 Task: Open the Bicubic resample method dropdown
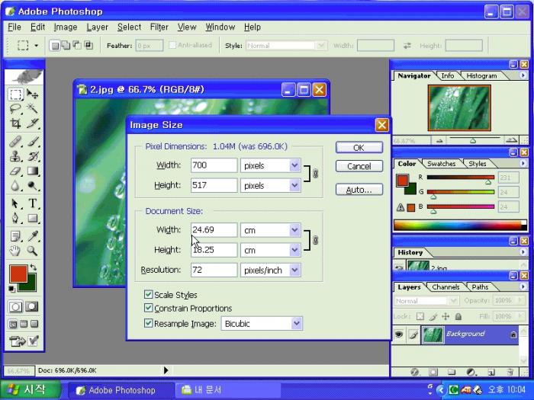coord(262,324)
